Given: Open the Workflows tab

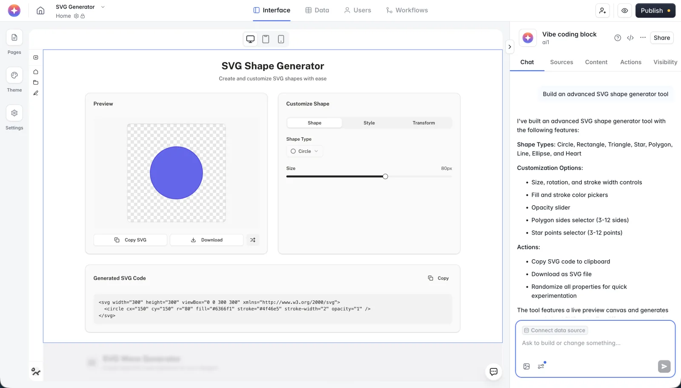Looking at the screenshot, I should click(407, 10).
